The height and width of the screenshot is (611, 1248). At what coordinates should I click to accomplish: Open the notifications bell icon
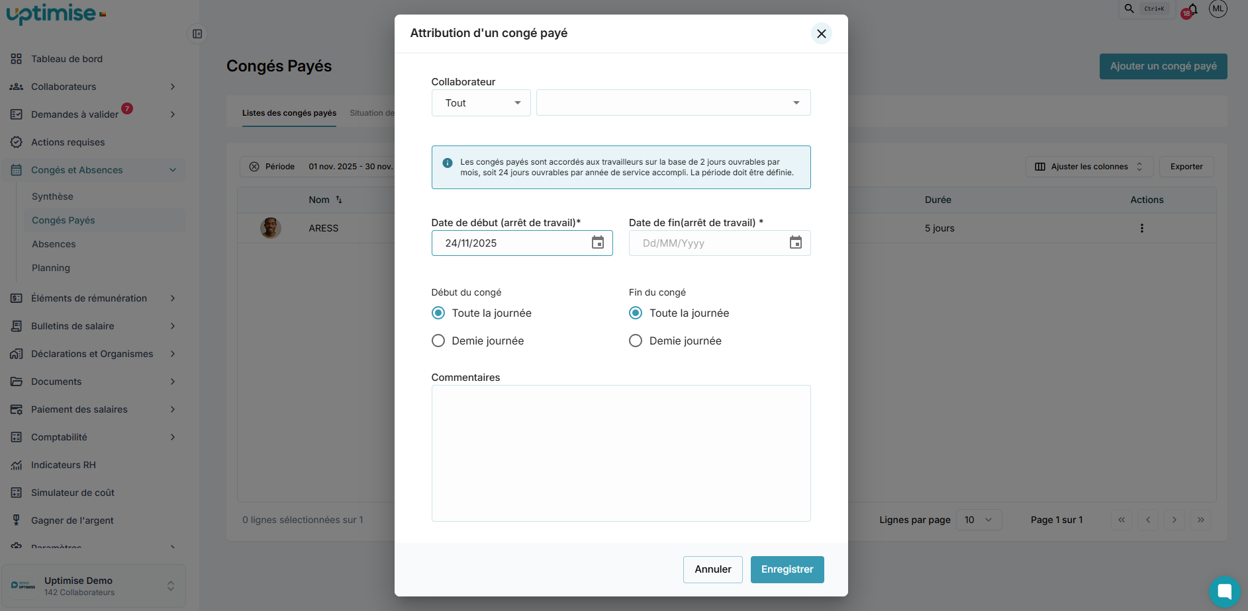[1192, 9]
